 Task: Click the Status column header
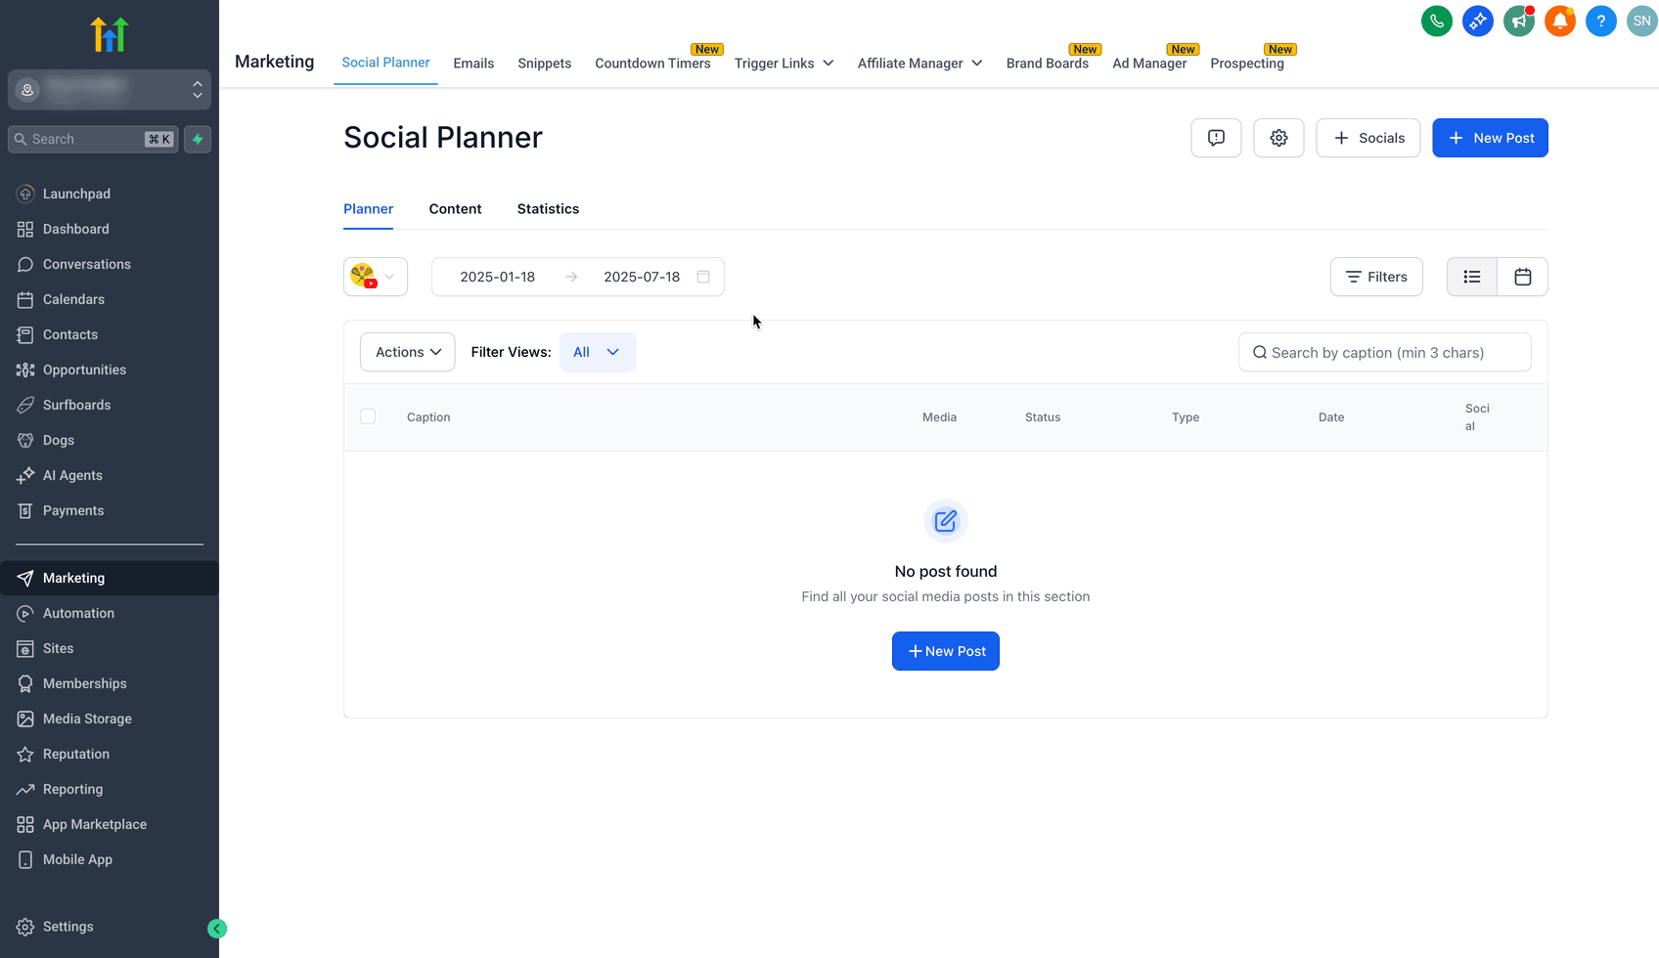(1043, 417)
